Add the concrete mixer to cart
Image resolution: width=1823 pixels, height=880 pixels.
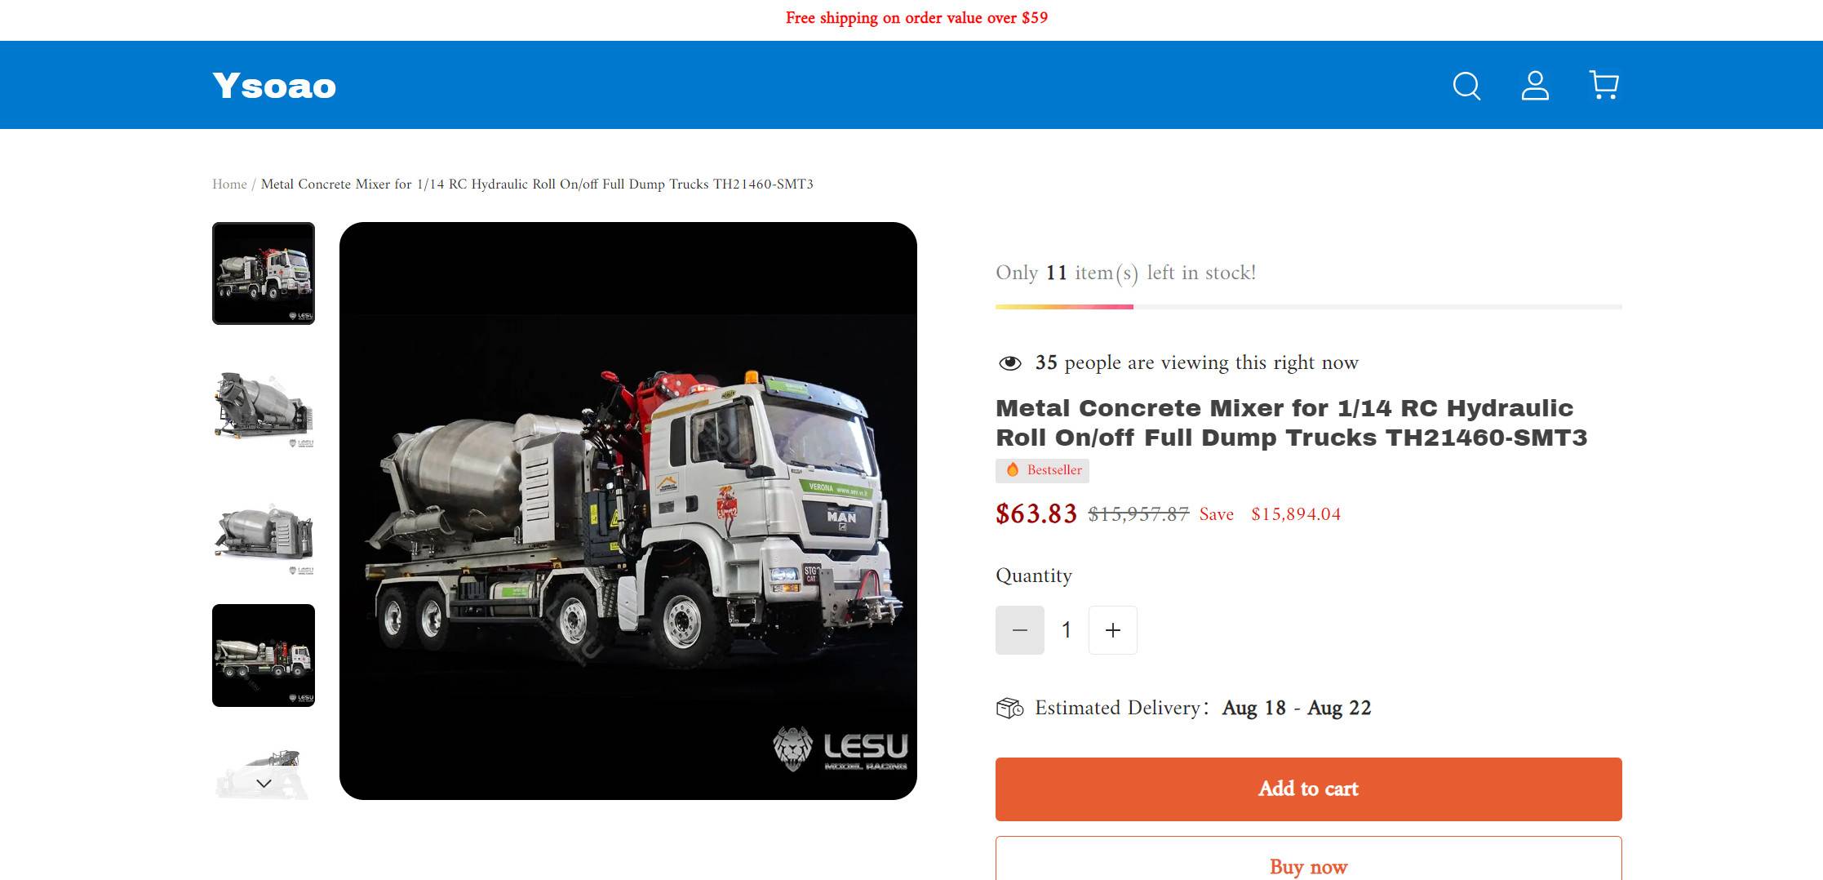point(1309,789)
